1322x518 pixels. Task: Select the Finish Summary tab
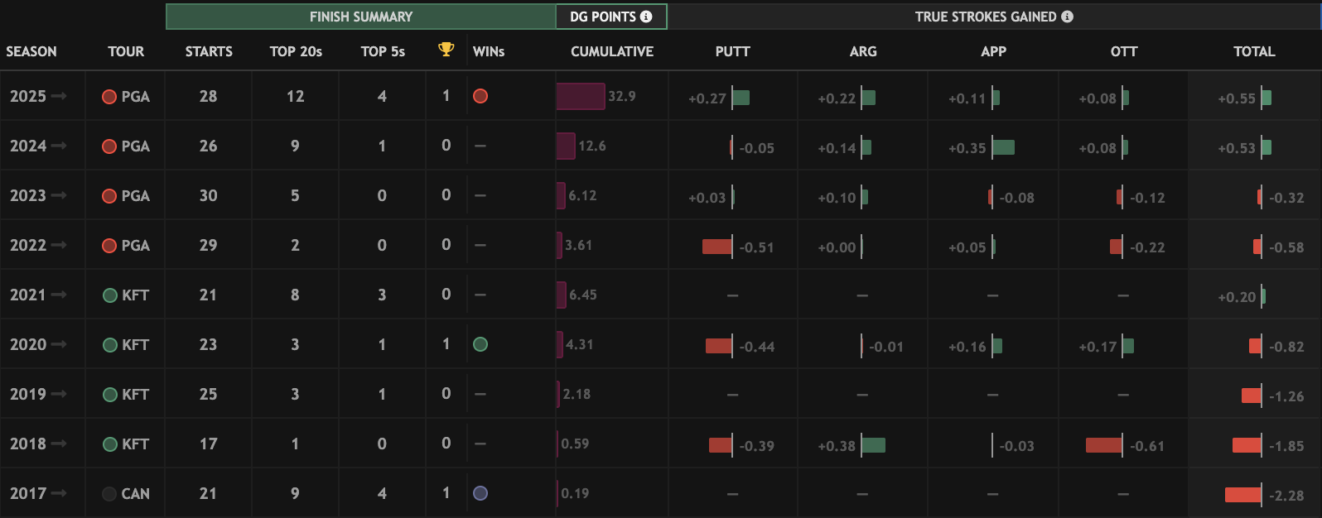pos(361,17)
